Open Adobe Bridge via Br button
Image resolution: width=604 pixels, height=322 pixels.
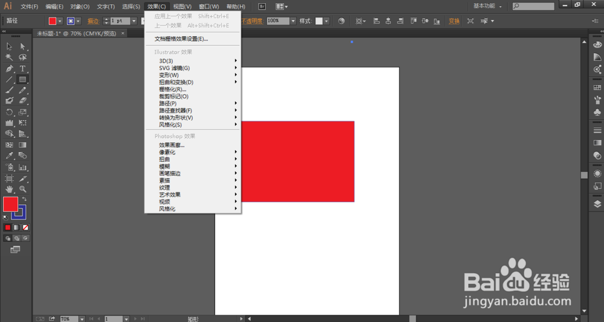click(x=262, y=6)
